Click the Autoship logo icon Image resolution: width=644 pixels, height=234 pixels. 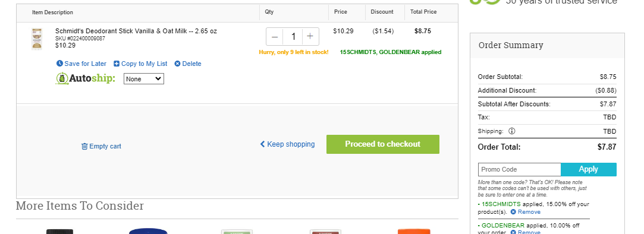click(x=62, y=78)
